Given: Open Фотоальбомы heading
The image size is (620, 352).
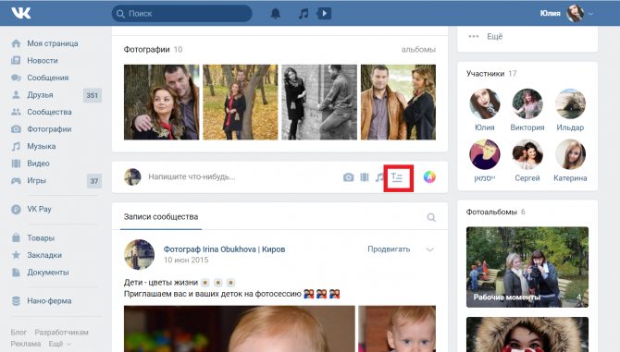Looking at the screenshot, I should [x=491, y=212].
